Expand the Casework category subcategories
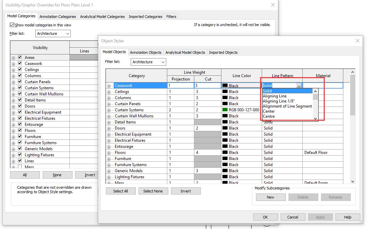Viewport: 385px width, 229px height. pos(109,86)
